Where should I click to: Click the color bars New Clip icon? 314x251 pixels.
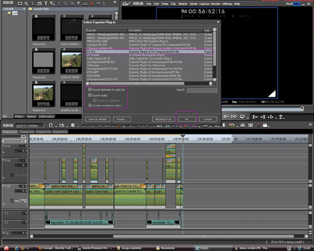(x=52, y=3)
